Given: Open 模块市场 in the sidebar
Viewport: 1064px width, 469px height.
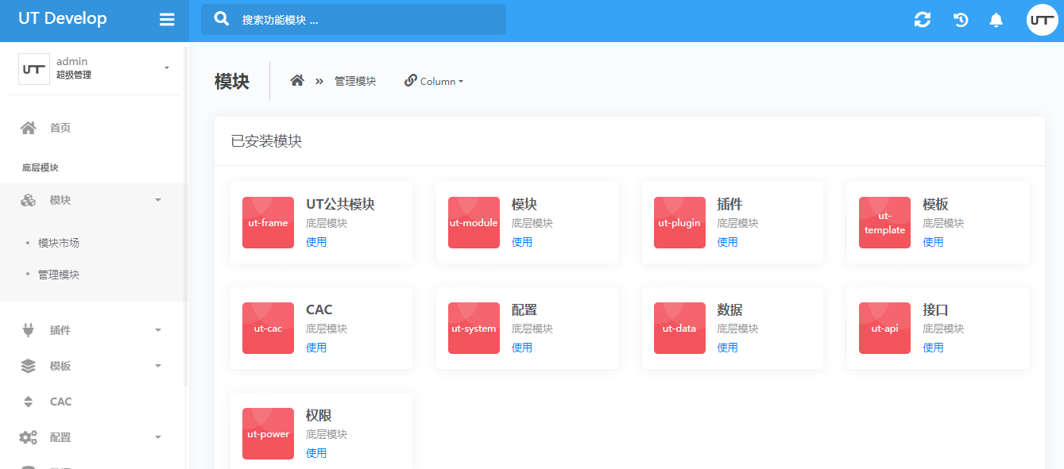Looking at the screenshot, I should point(59,243).
